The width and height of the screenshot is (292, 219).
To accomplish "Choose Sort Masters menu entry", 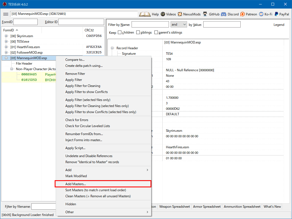I will point(104,190).
